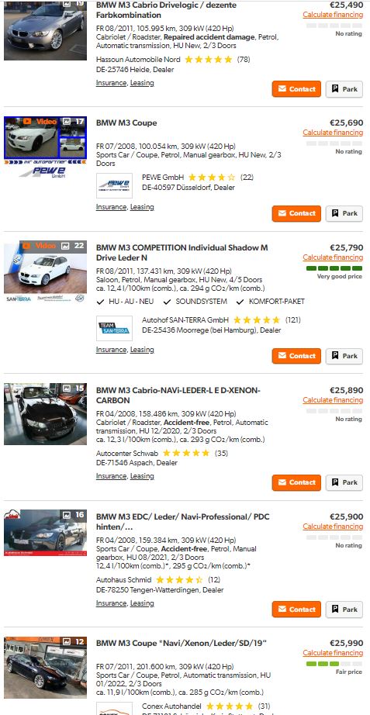
Task: Open the BMW M3 Coupe Navi/Xenon listing thumbnail
Action: tap(45, 668)
